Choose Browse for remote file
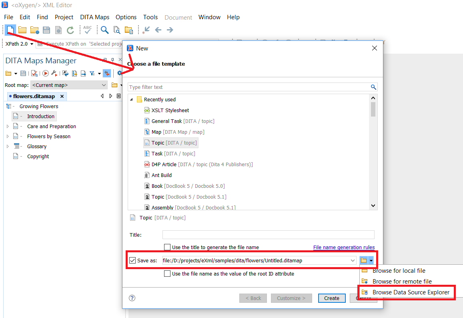463x318 pixels. pyautogui.click(x=402, y=281)
